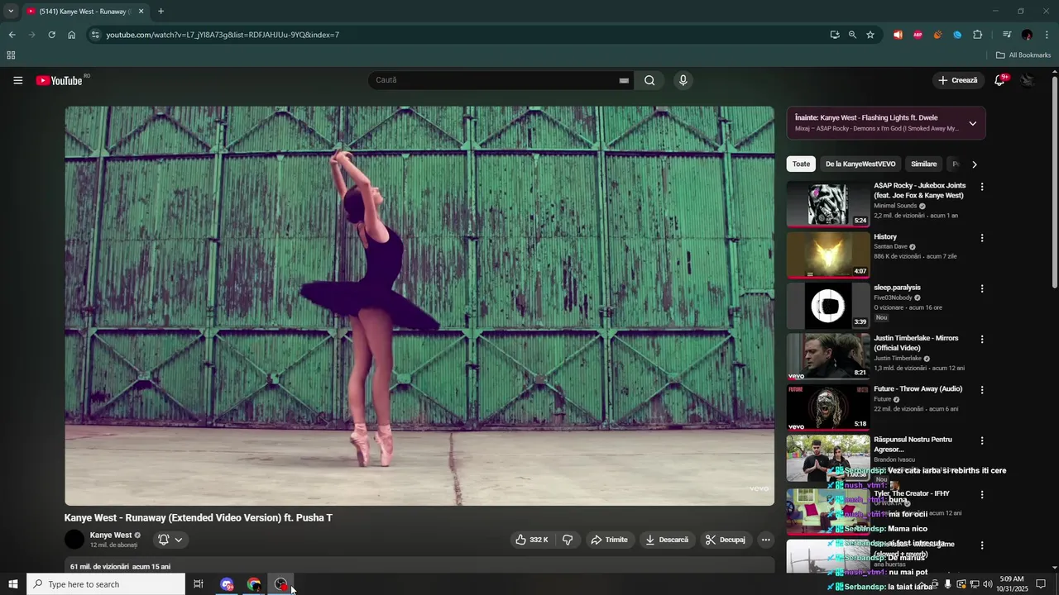Select the Similare filter chip
The height and width of the screenshot is (595, 1059).
click(923, 164)
